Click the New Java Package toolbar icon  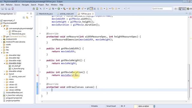point(70,9)
